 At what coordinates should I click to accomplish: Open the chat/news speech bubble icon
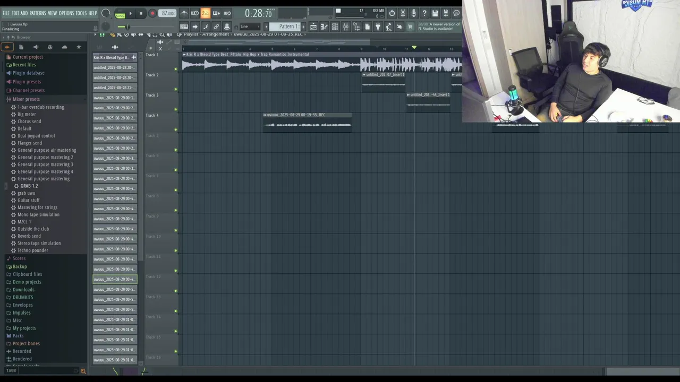pos(456,13)
